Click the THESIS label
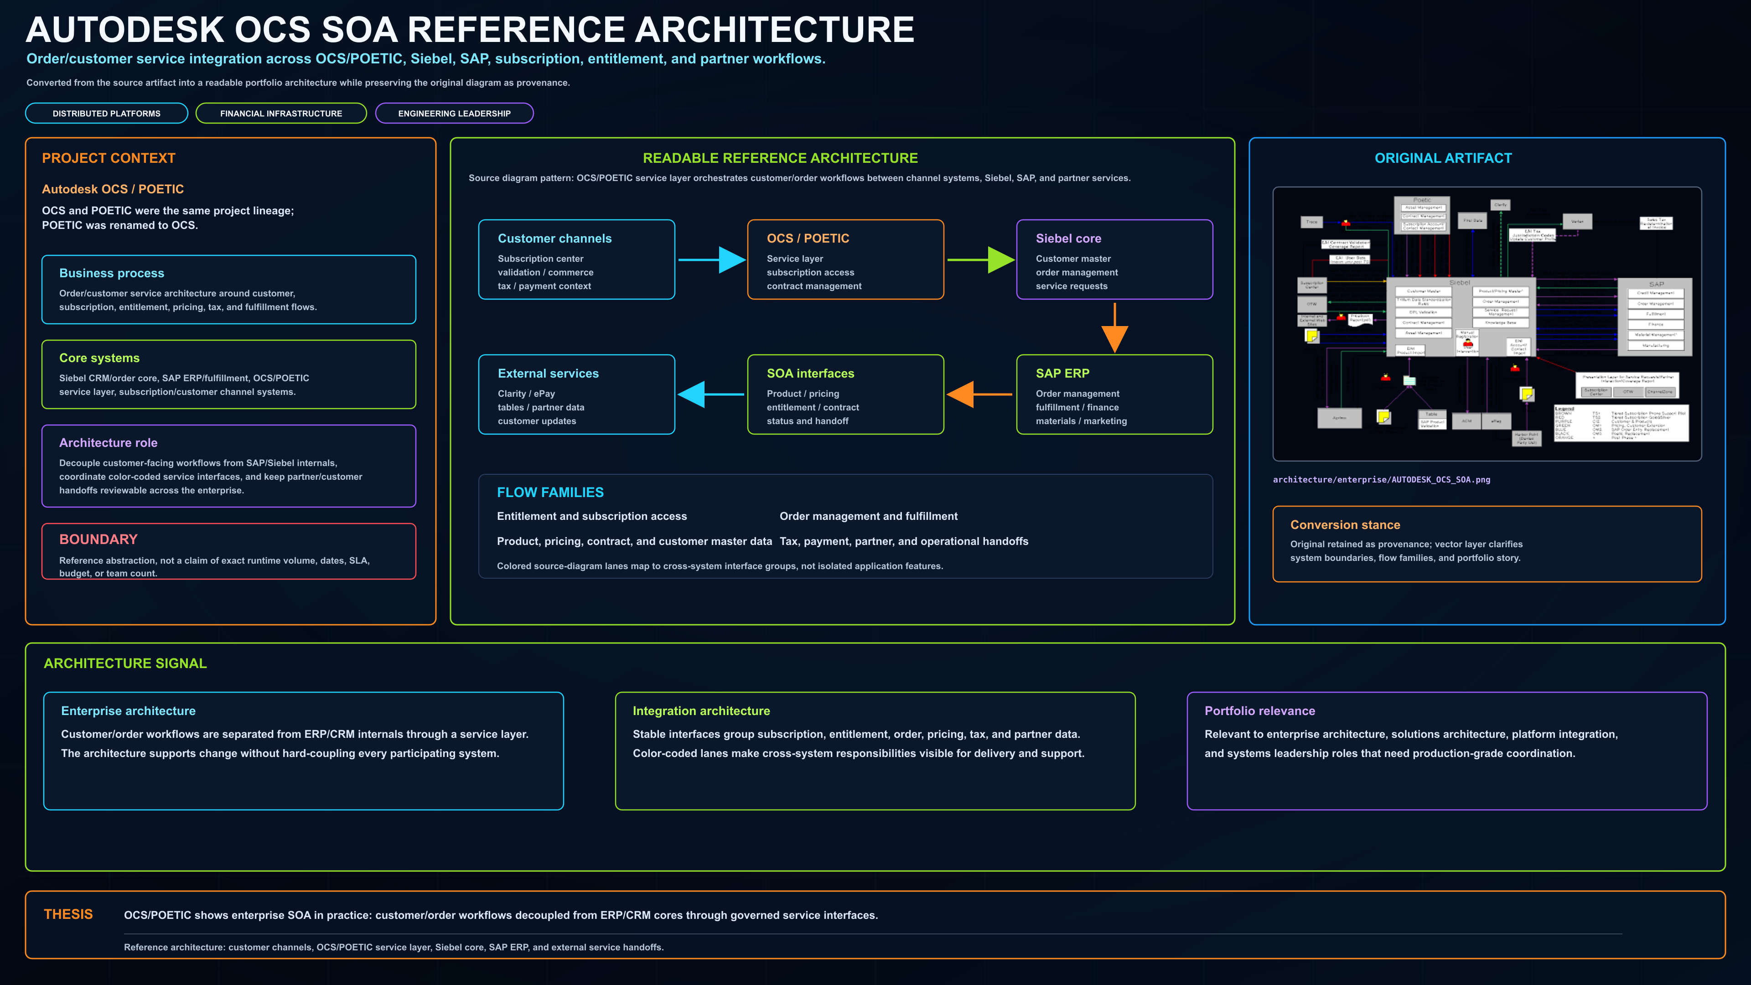Screen dimensions: 1751x985 (68, 915)
